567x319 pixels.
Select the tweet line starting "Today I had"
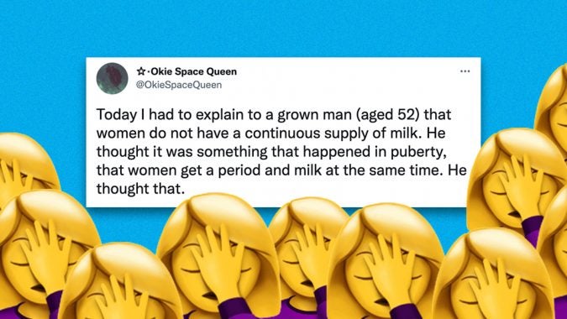click(x=274, y=115)
